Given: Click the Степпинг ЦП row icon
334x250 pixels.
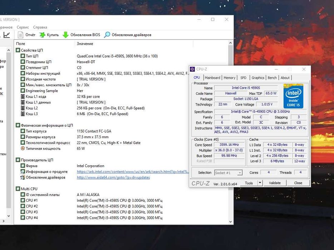Looking at the screenshot, I should click(x=23, y=67).
